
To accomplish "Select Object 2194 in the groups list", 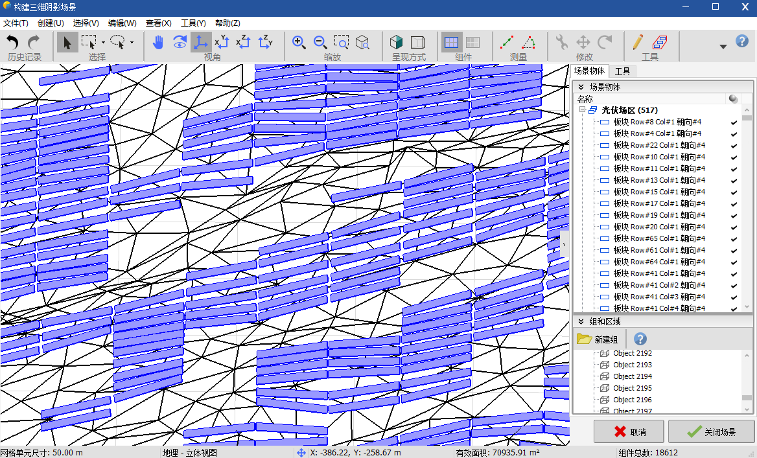I will (x=633, y=376).
